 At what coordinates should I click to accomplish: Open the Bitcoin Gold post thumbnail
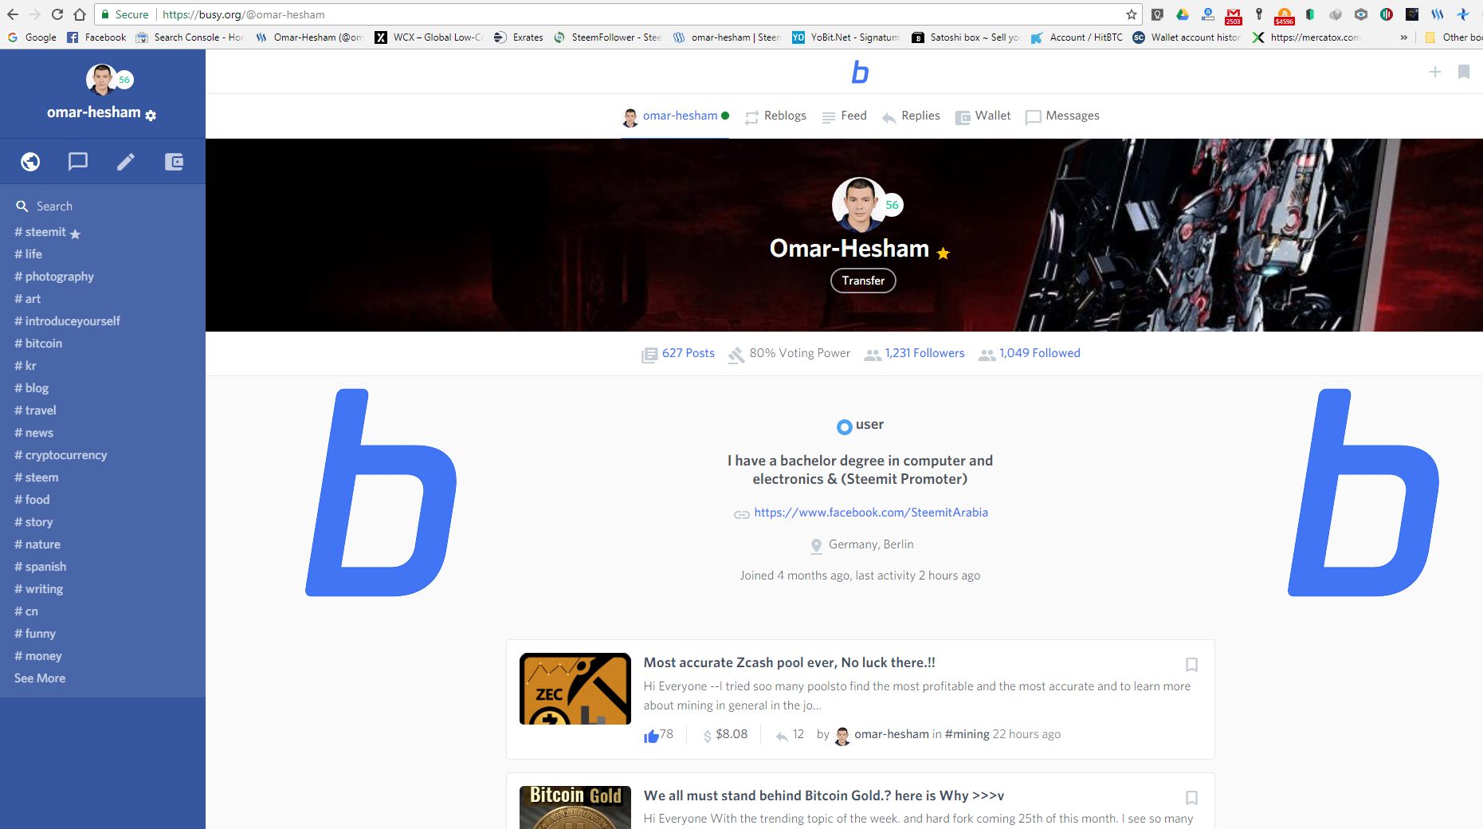[x=575, y=807]
